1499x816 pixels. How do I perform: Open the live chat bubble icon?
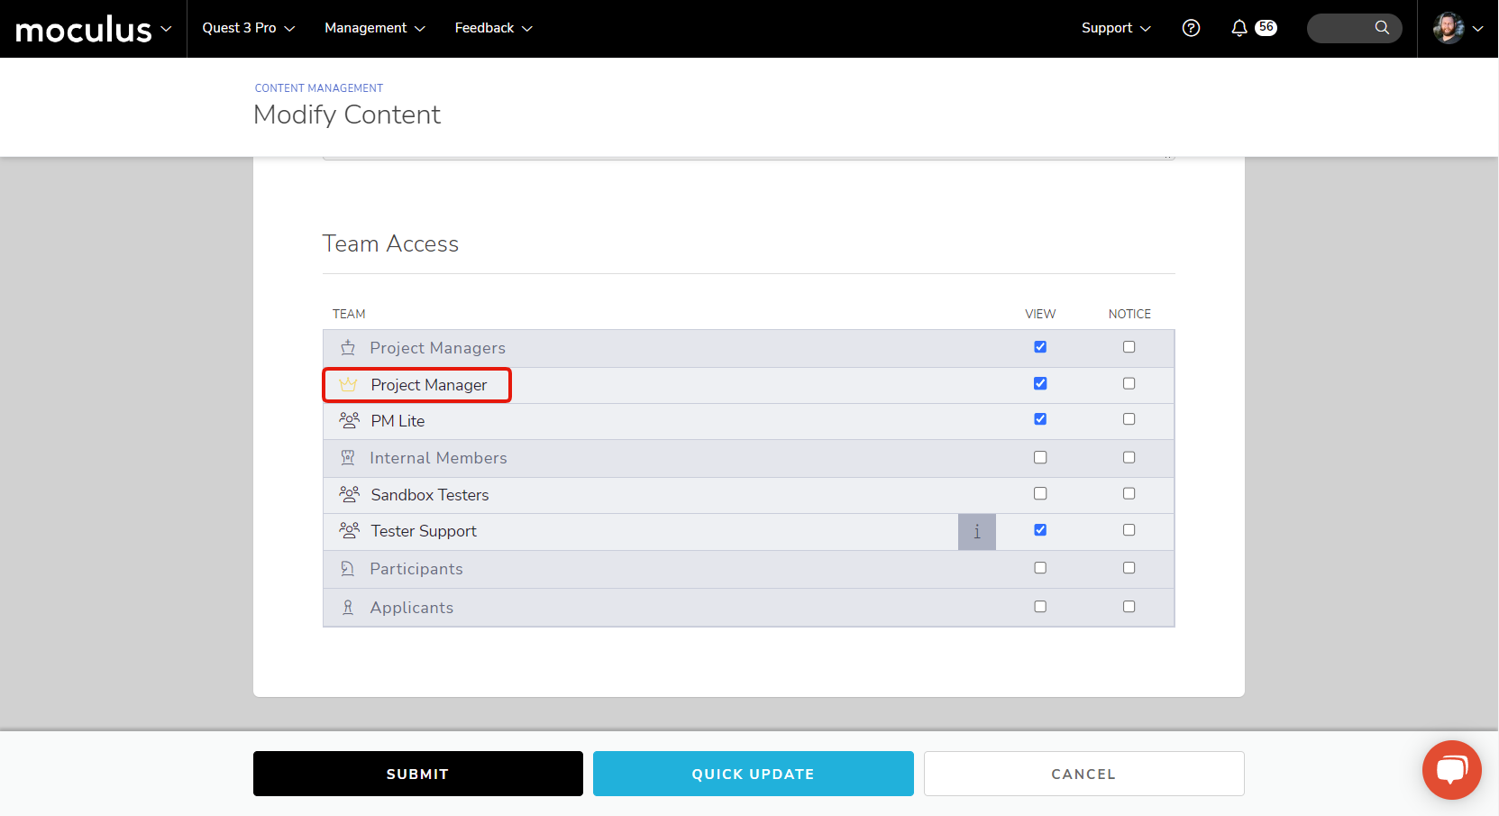(x=1451, y=769)
